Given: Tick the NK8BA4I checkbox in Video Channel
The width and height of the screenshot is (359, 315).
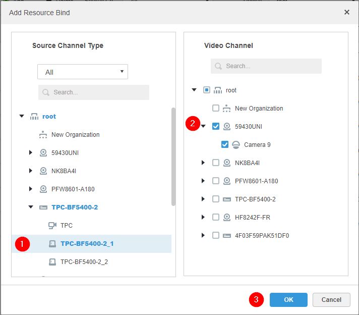Looking at the screenshot, I should (x=216, y=163).
